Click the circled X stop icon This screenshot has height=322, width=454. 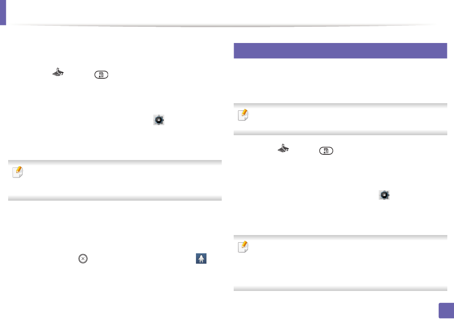tap(83, 258)
